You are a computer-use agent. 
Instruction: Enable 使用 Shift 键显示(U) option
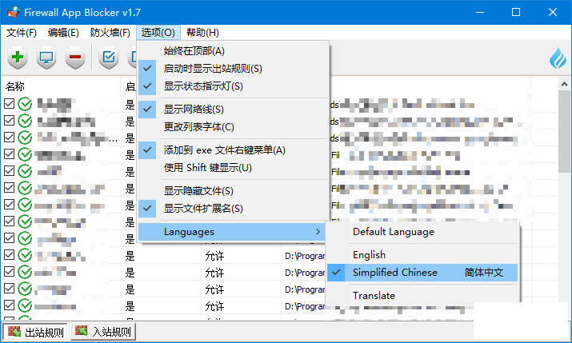point(233,168)
